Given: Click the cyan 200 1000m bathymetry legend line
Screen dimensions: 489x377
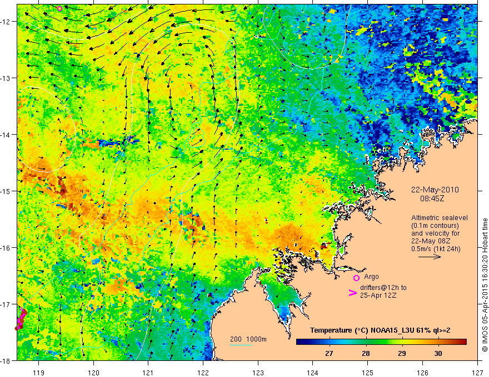Looking at the screenshot, I should point(241,345).
